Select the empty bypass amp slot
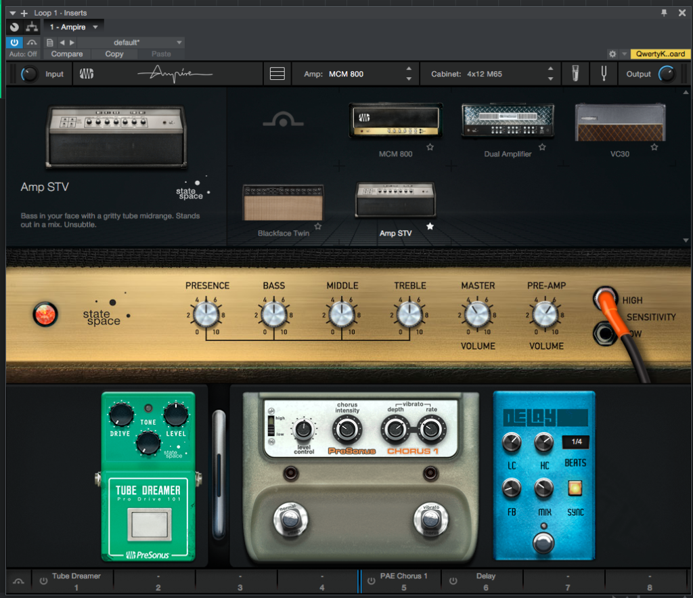Viewport: 693px width, 598px height. pyautogui.click(x=284, y=119)
